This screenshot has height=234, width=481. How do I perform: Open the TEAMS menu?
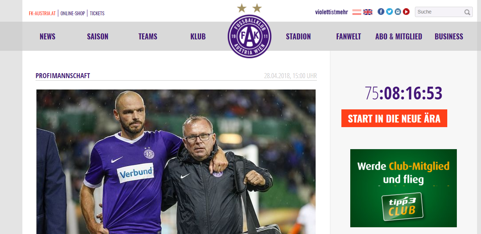pos(148,37)
